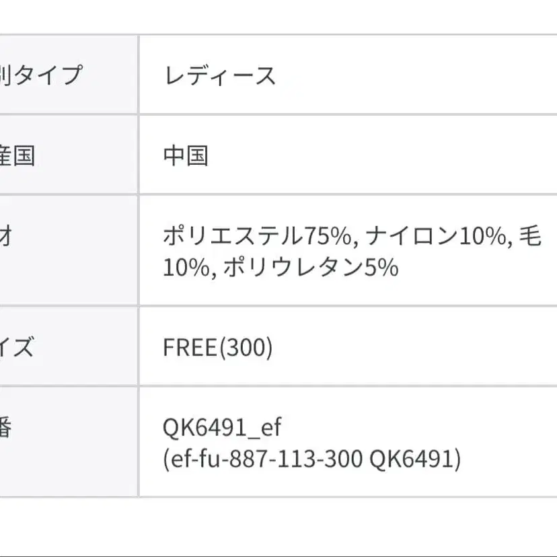The image size is (557, 557).
Task: Click the (ef-fu-887-113-300 QK6491) text
Action: tap(311, 460)
